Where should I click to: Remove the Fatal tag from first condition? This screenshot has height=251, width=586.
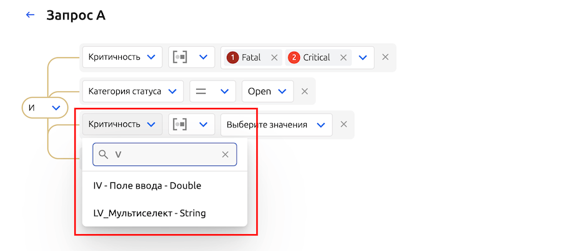click(274, 57)
